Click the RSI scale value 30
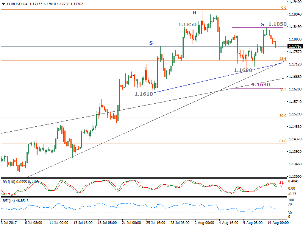The image size is (303, 227). [290, 213]
